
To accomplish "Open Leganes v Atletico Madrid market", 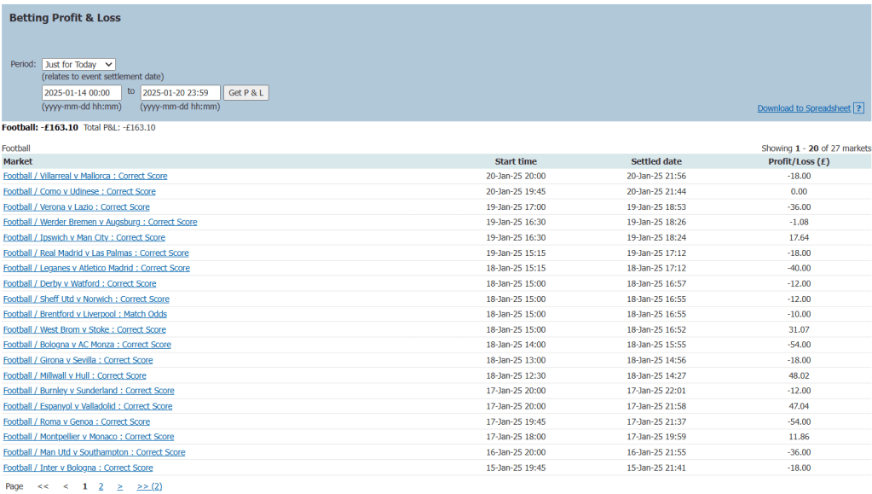I will pos(96,269).
